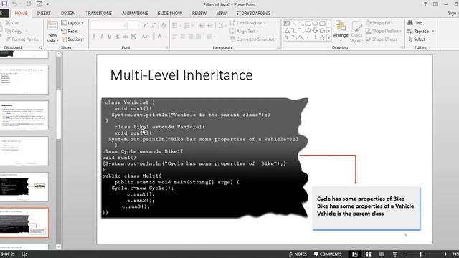The image size is (459, 258).
Task: Open Quick Styles gallery
Action: click(356, 32)
